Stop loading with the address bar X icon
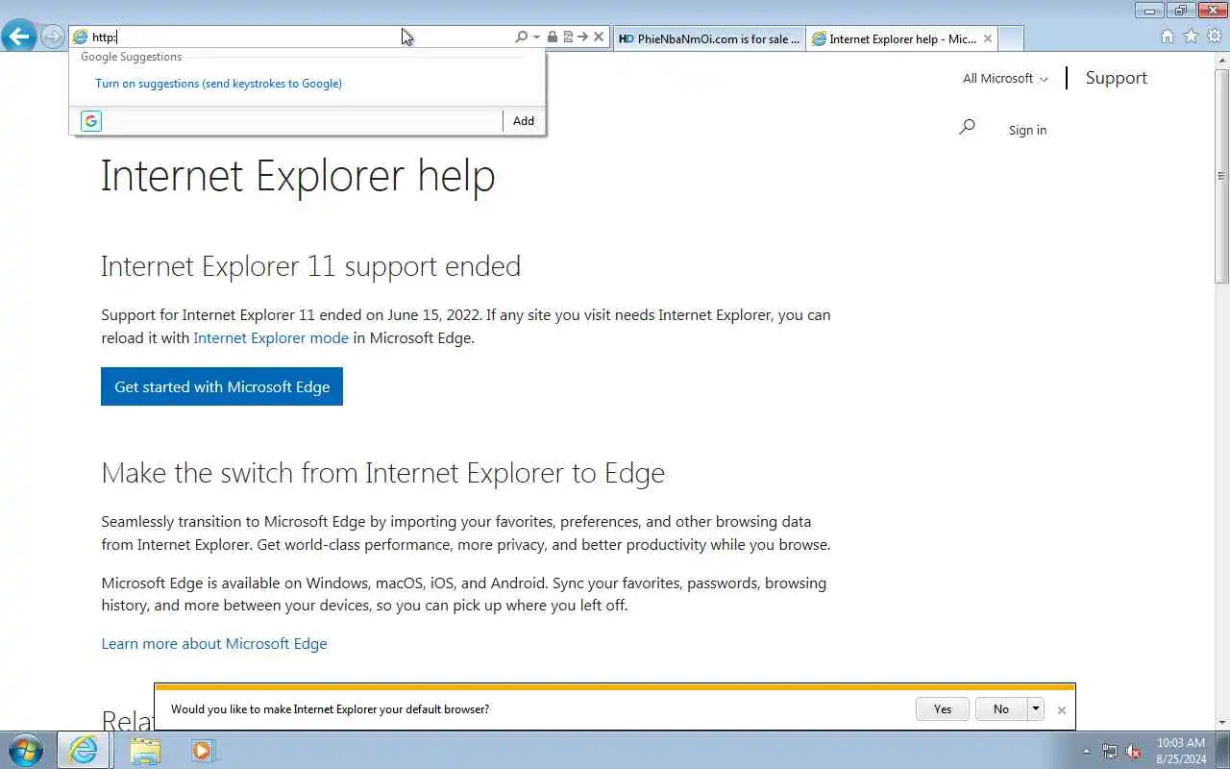This screenshot has height=769, width=1230. point(599,37)
